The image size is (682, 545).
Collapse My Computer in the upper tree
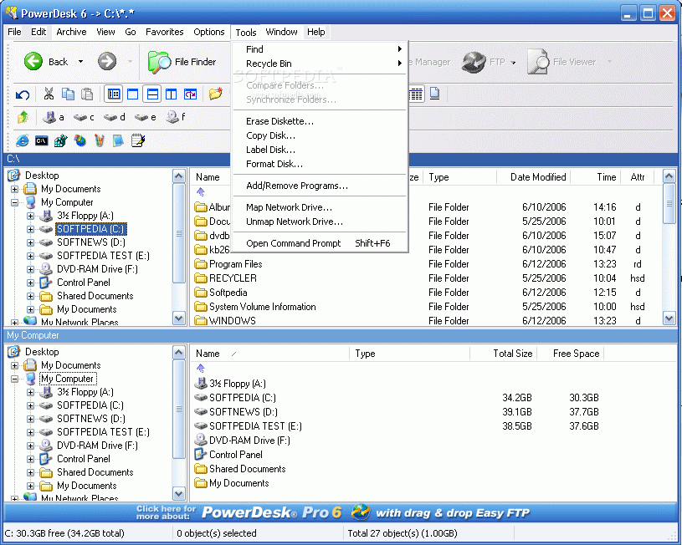pyautogui.click(x=14, y=202)
